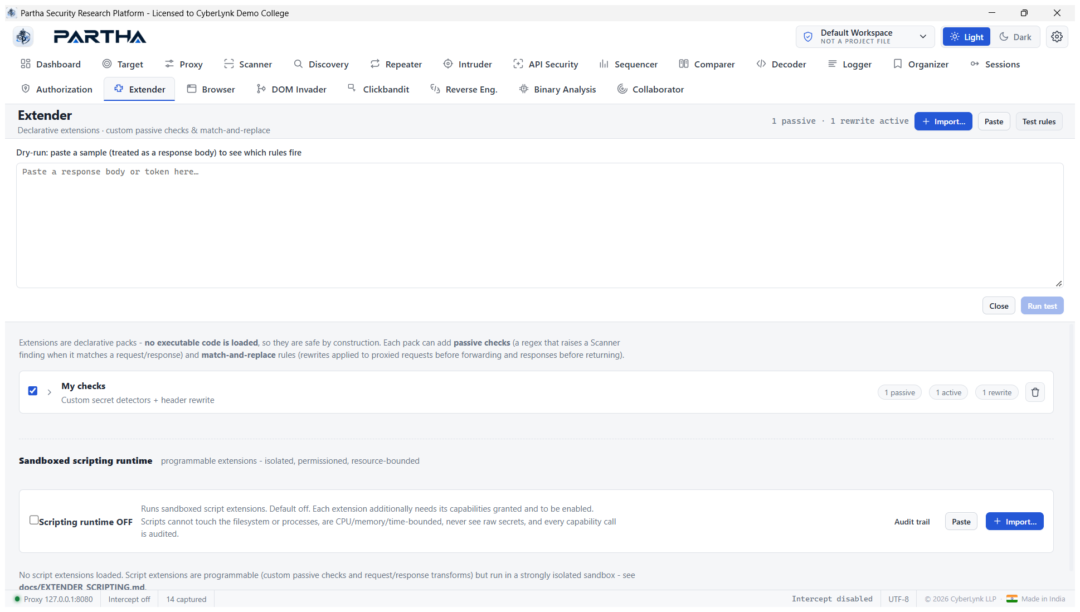
Task: Delete the My checks extension pack
Action: point(1035,392)
